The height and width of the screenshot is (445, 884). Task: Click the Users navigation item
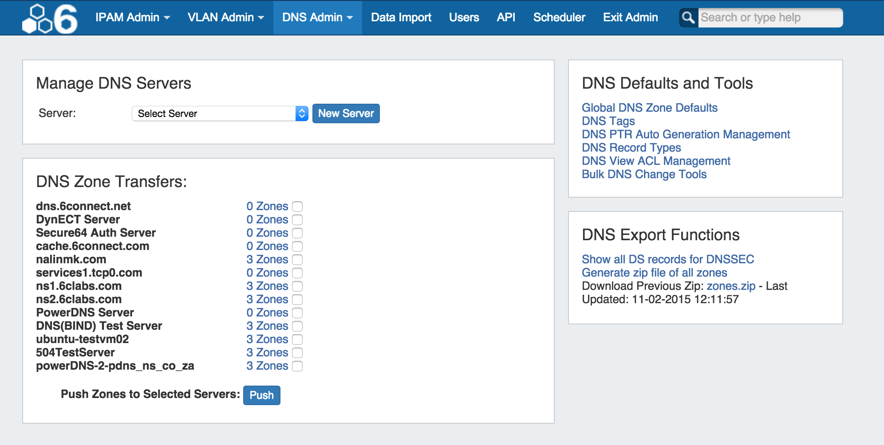[x=464, y=18]
